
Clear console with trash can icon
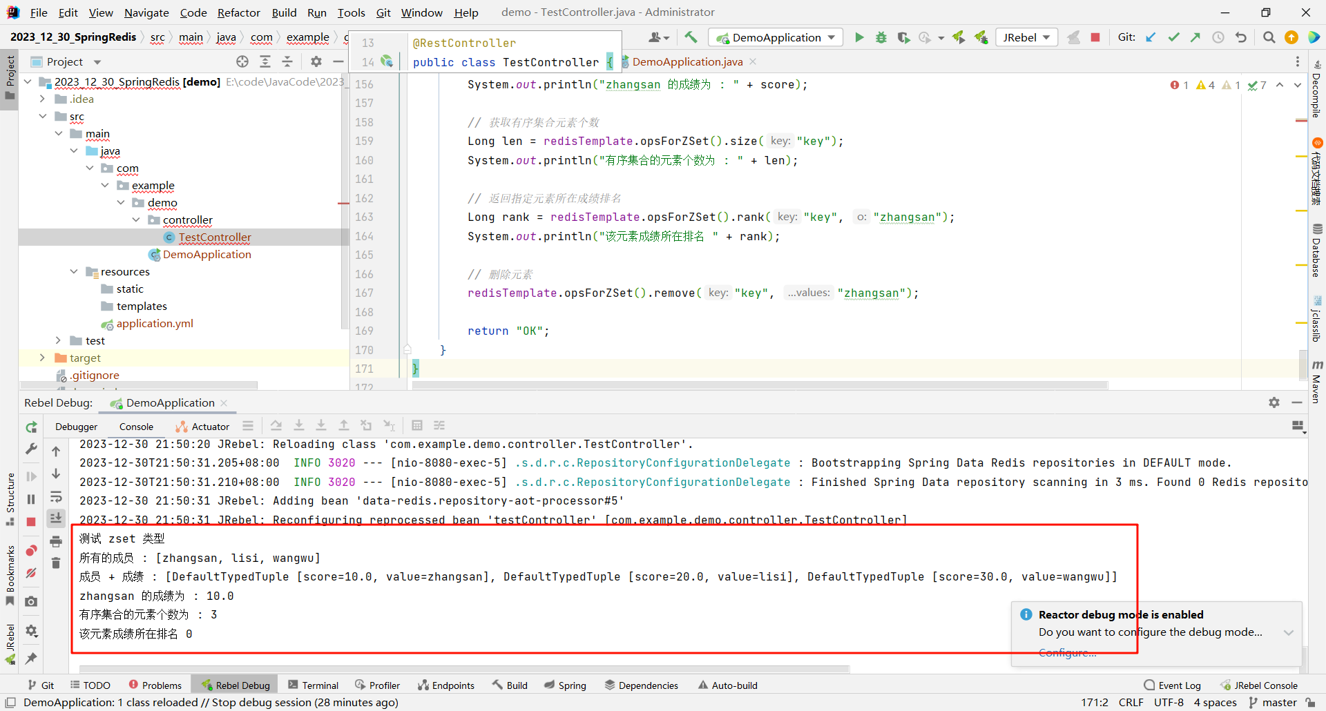(x=56, y=563)
